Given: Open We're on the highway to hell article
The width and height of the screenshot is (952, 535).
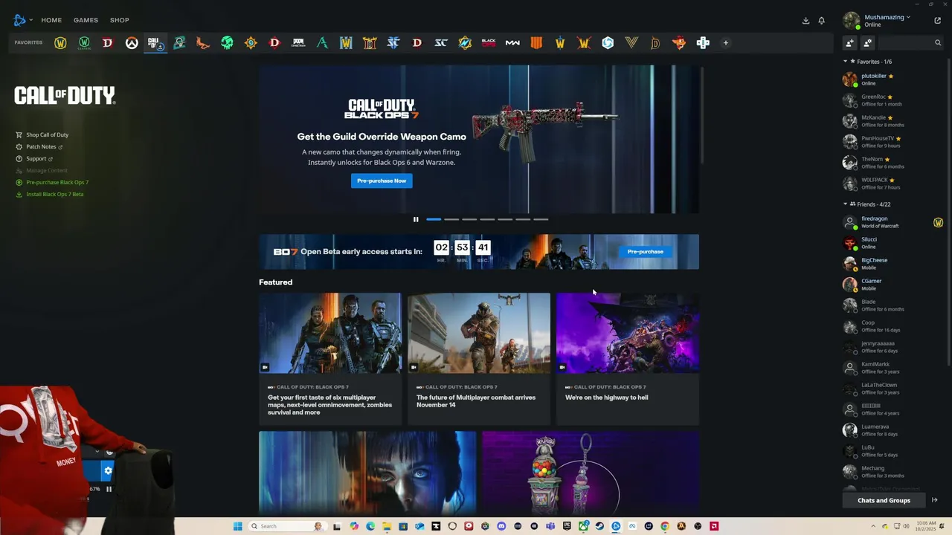Looking at the screenshot, I should coord(628,359).
